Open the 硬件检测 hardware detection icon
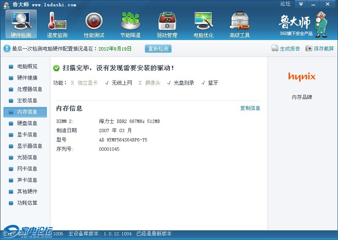This screenshot has width=338, height=240. [21, 24]
